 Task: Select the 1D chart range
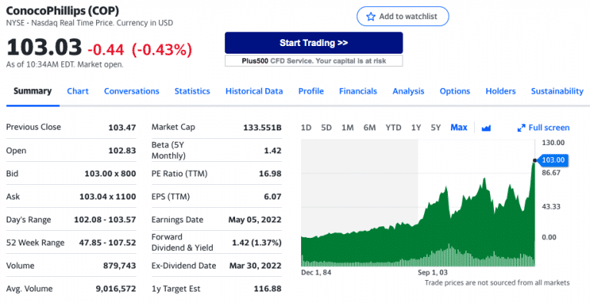(x=306, y=128)
